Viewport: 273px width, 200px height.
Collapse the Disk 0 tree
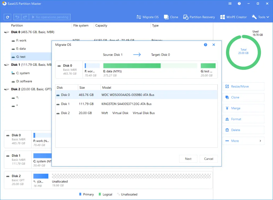[6, 32]
